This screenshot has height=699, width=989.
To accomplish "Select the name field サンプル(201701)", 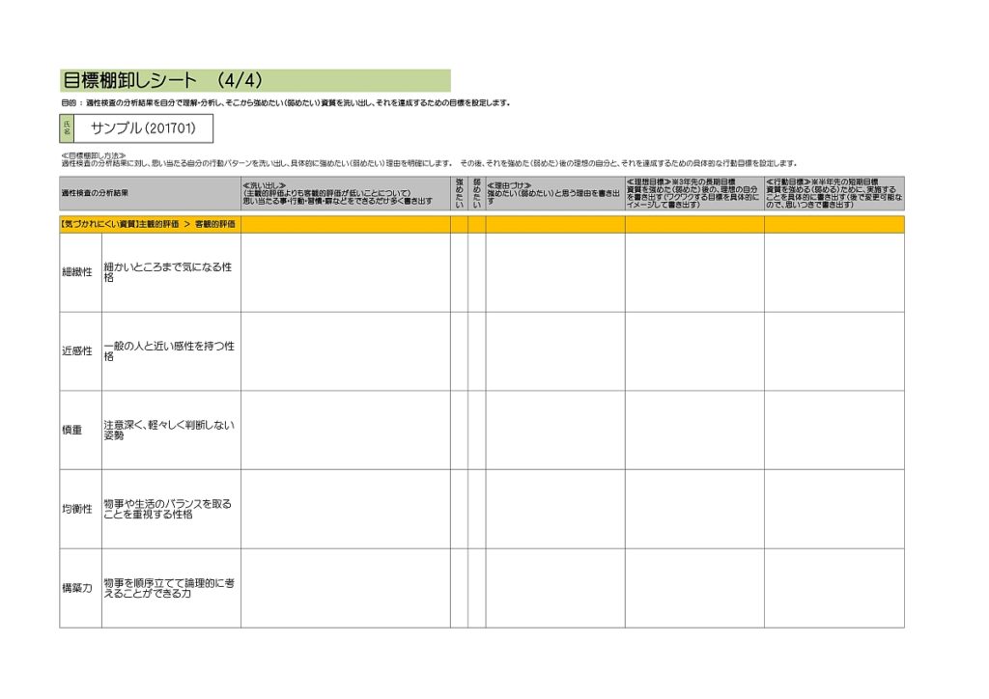I will (x=143, y=128).
